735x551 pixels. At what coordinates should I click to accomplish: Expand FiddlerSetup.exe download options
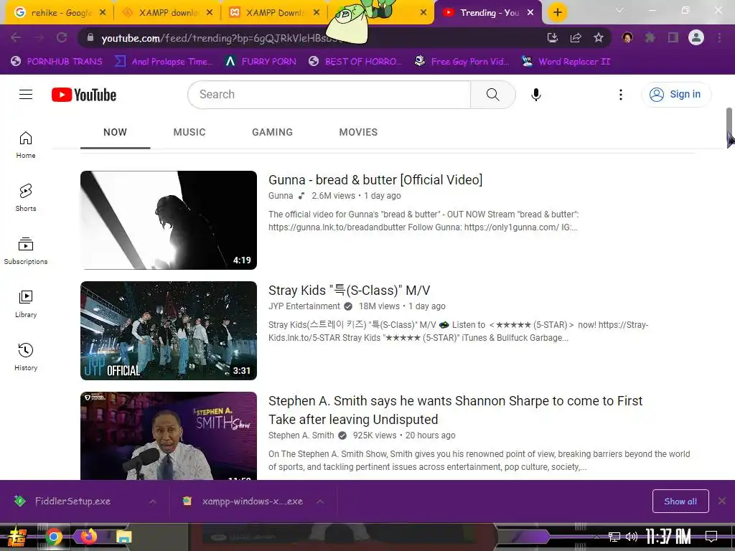[153, 501]
